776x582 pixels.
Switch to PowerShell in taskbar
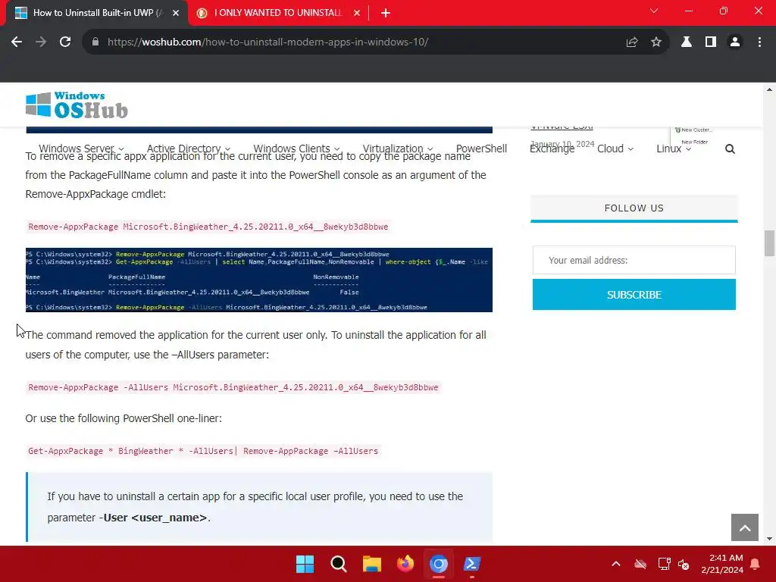click(x=471, y=564)
